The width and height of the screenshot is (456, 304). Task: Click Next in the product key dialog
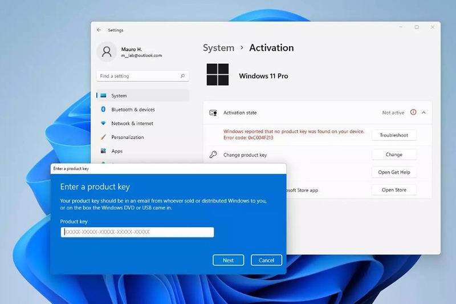point(229,260)
